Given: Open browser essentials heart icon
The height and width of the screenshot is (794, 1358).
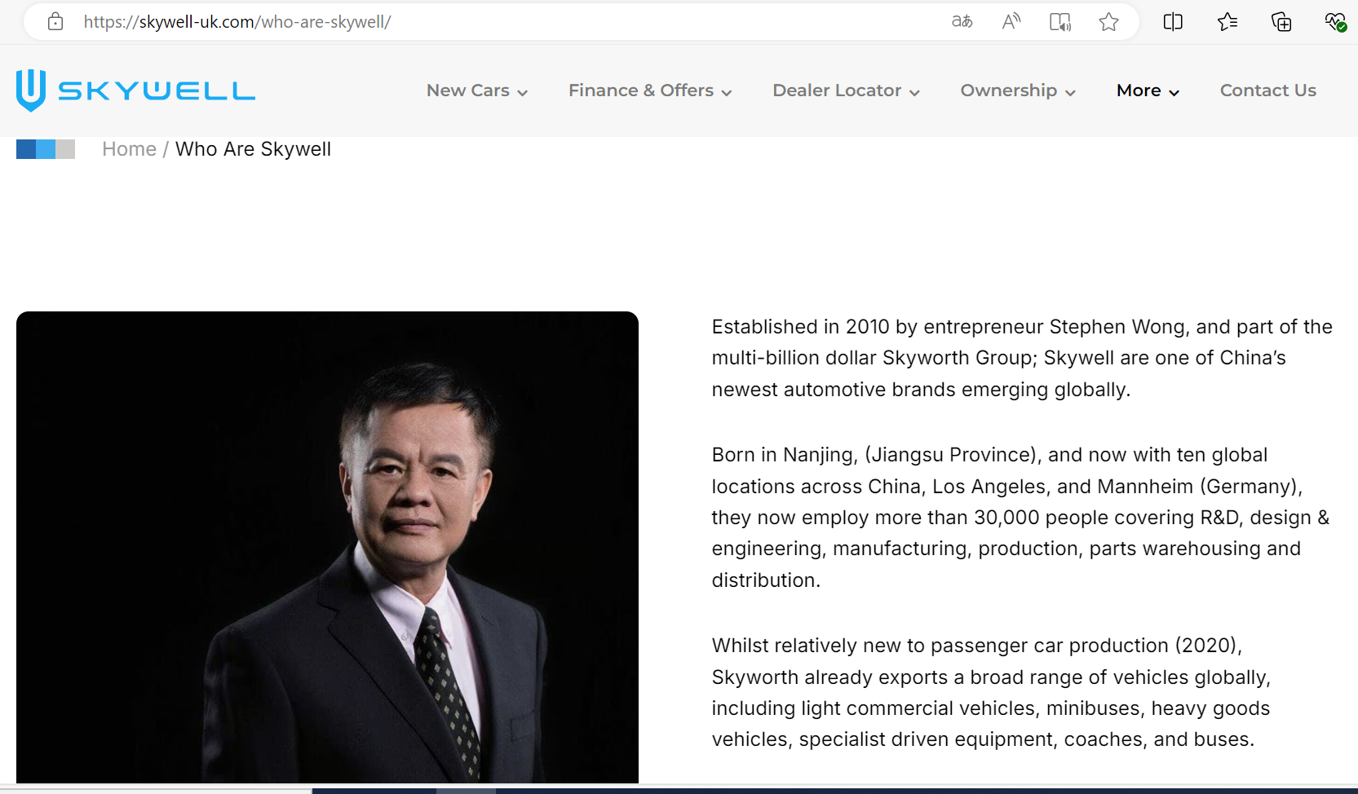Looking at the screenshot, I should click(1335, 22).
